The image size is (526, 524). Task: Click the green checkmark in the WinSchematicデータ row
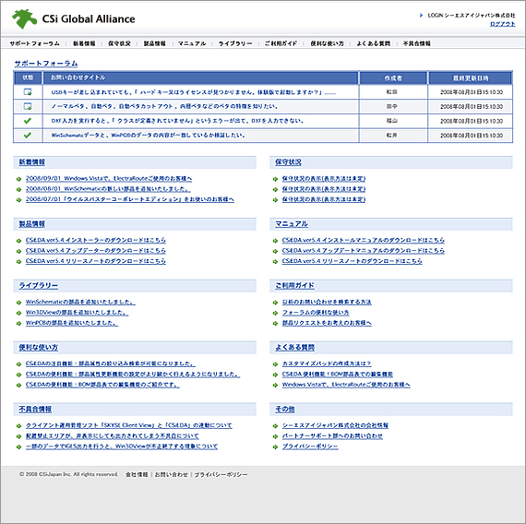(x=28, y=136)
